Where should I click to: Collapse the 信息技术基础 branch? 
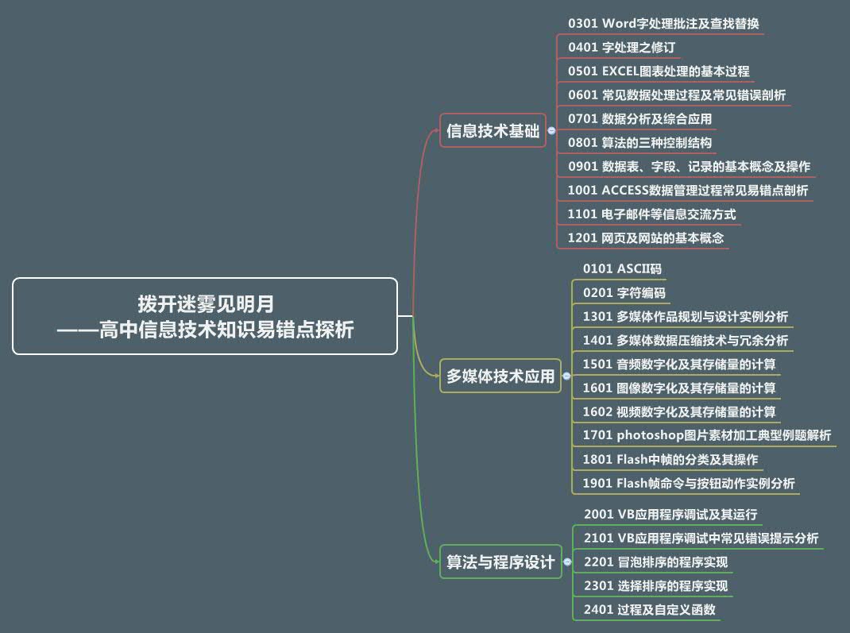pyautogui.click(x=551, y=131)
